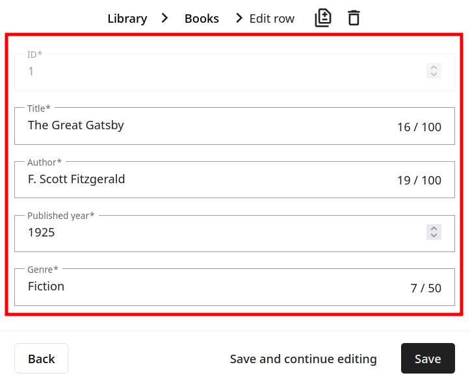Click the chevron after Library breadcrumb
This screenshot has height=382, width=470.
[165, 18]
